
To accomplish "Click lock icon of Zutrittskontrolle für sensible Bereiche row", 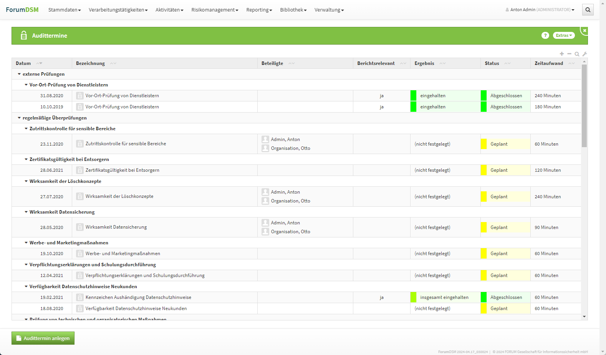I will [80, 144].
